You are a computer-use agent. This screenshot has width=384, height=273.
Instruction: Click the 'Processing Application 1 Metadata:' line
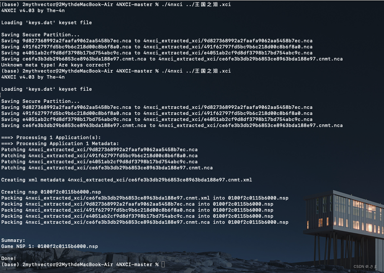tap(60, 144)
